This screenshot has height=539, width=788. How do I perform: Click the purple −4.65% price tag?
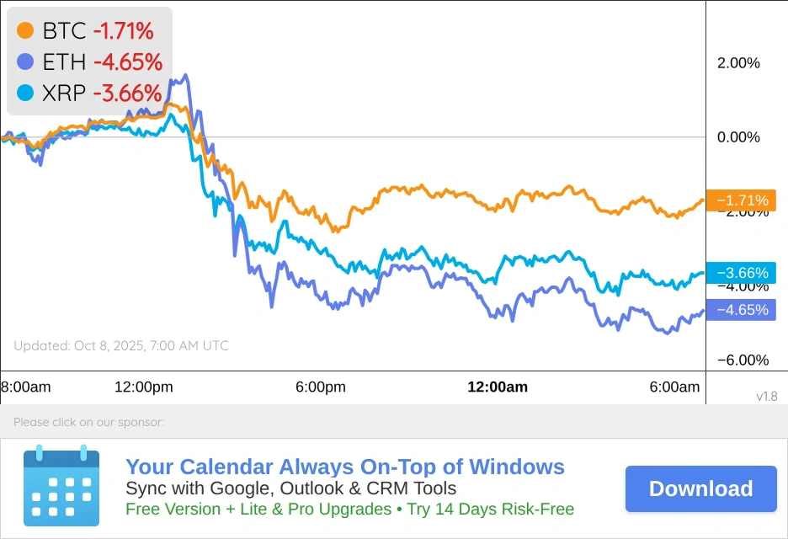point(742,310)
